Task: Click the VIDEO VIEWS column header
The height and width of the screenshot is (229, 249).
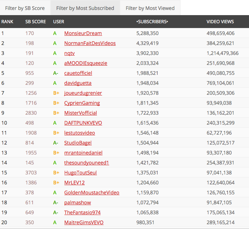Action: pos(220,22)
